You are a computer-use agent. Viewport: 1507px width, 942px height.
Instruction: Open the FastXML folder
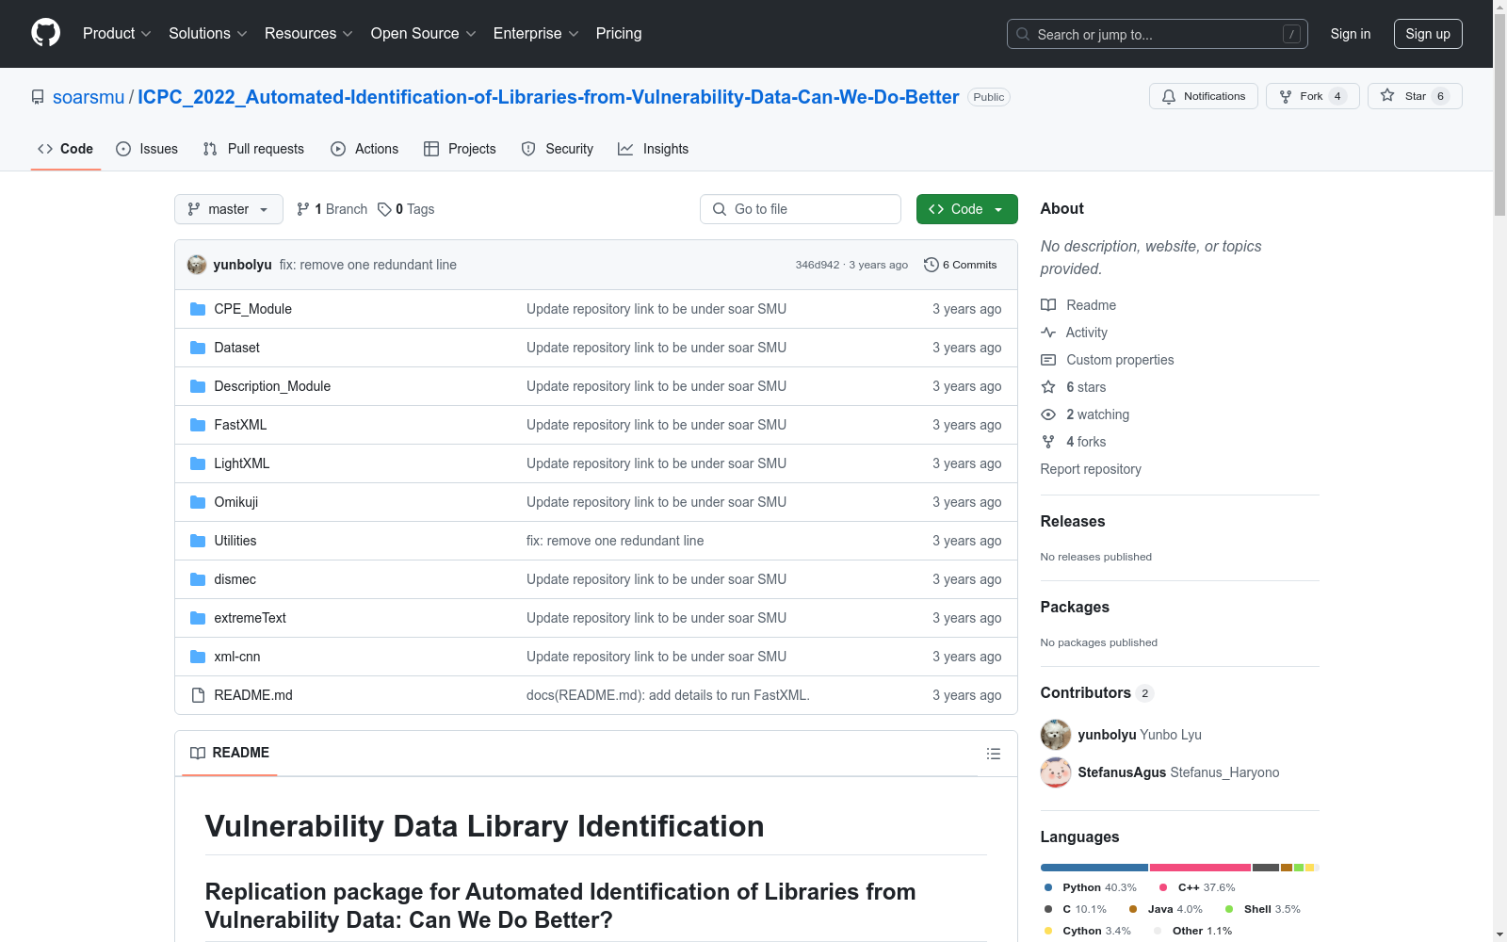(x=240, y=425)
